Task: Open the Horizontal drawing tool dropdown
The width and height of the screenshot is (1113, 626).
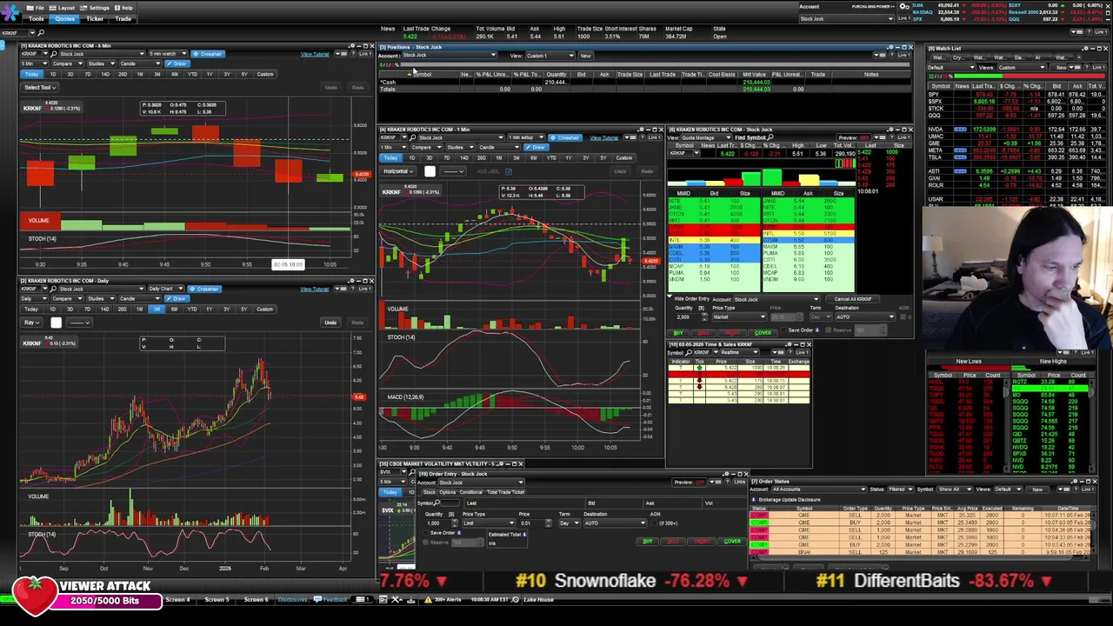Action: click(x=398, y=171)
